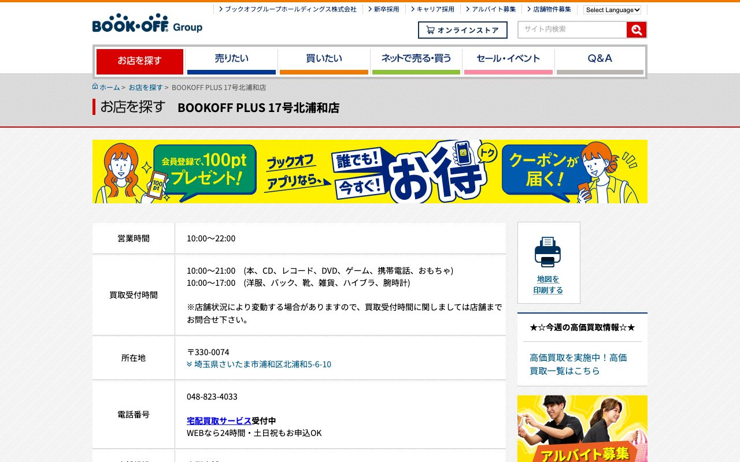The image size is (740, 462).
Task: Go to ホーム in breadcrumb
Action: 110,87
